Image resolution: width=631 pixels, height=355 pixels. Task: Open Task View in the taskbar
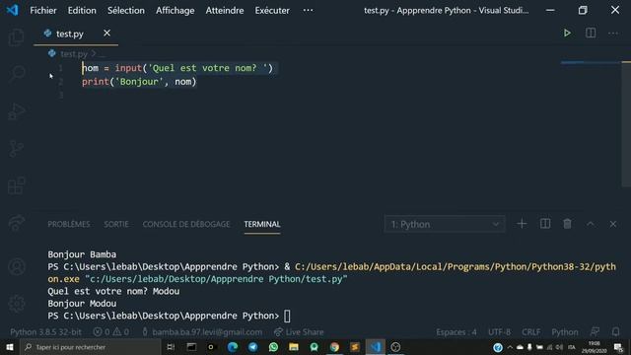point(171,347)
